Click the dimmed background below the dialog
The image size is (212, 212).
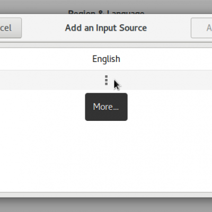click(x=106, y=205)
